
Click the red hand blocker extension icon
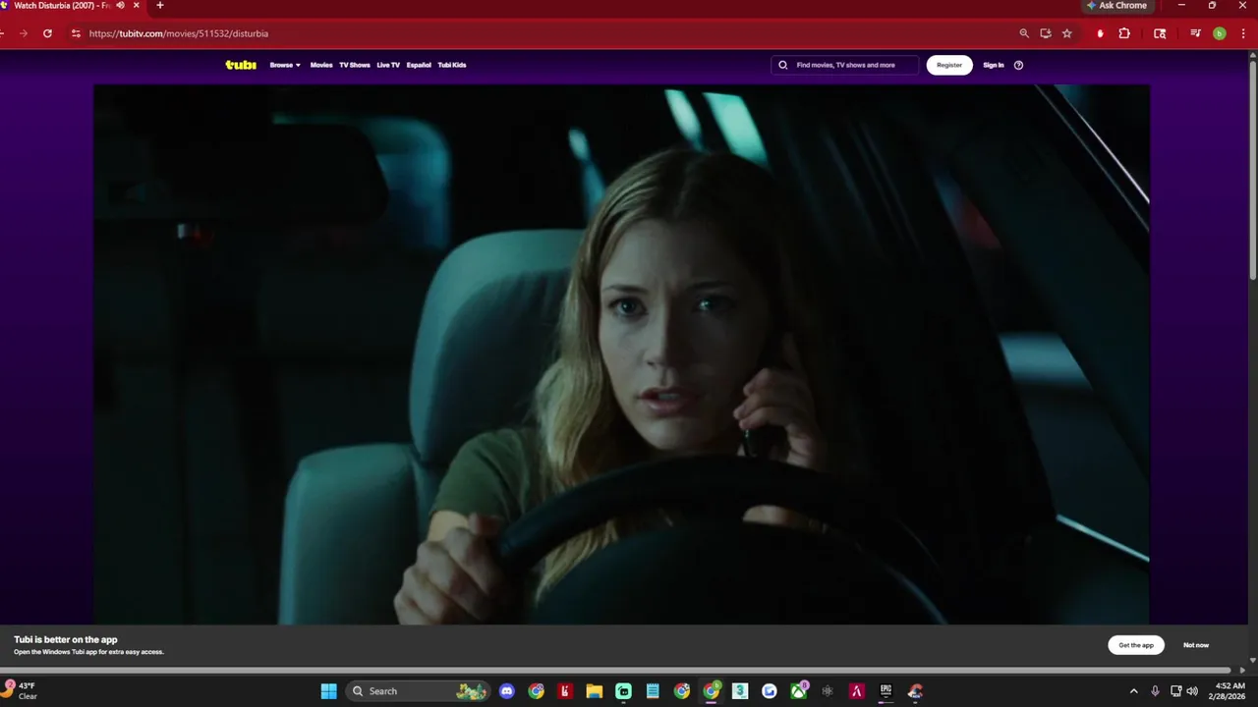coord(1100,33)
